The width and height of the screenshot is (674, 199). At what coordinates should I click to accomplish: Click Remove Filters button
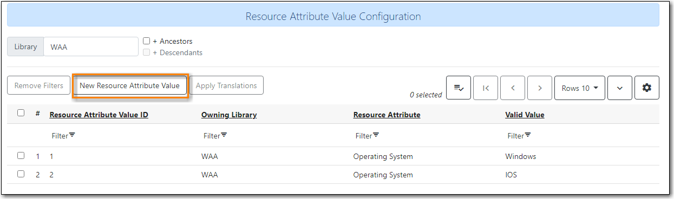click(x=38, y=85)
